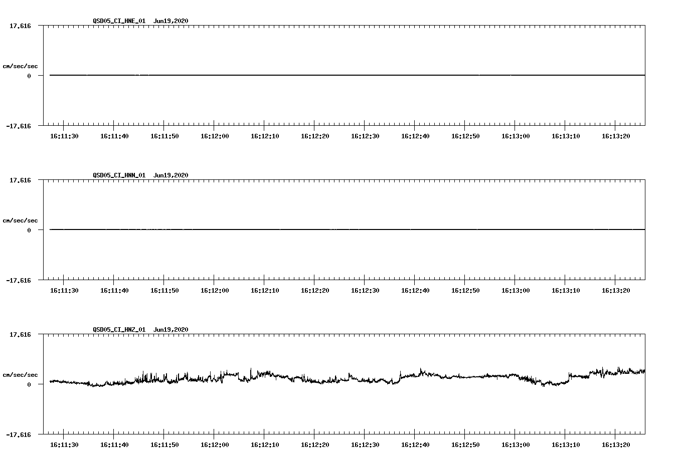The width and height of the screenshot is (681, 463).
Task: Click 16:12:40 time label under HNN plot
Action: 415,291
